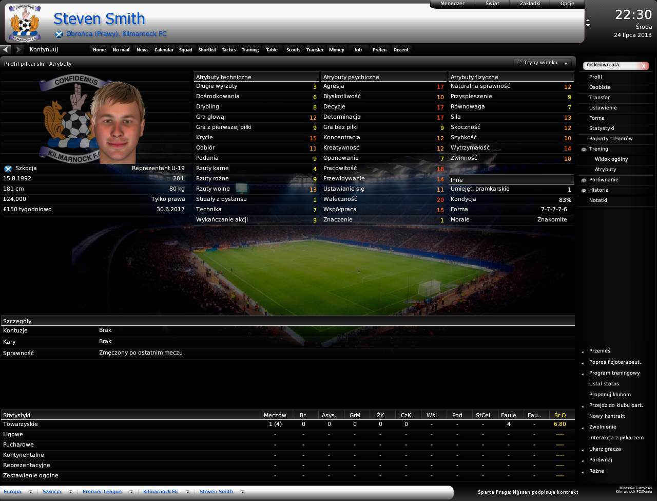The image size is (657, 501).
Task: Click the search field containing mckeown ala
Action: coord(611,65)
